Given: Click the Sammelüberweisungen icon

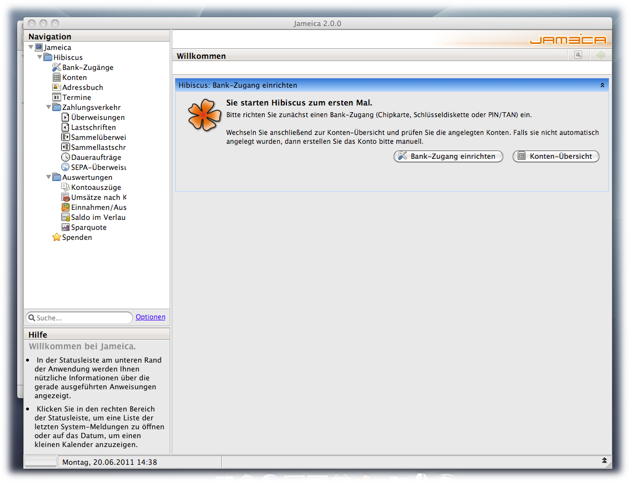Looking at the screenshot, I should (x=66, y=137).
